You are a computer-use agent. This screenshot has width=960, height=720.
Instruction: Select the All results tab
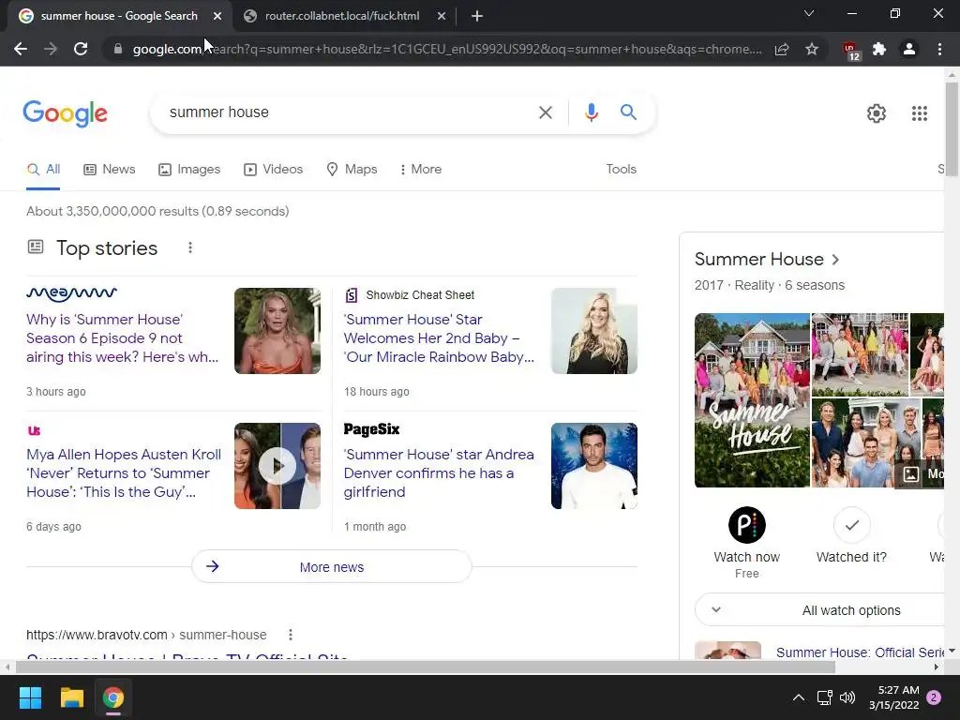point(43,170)
